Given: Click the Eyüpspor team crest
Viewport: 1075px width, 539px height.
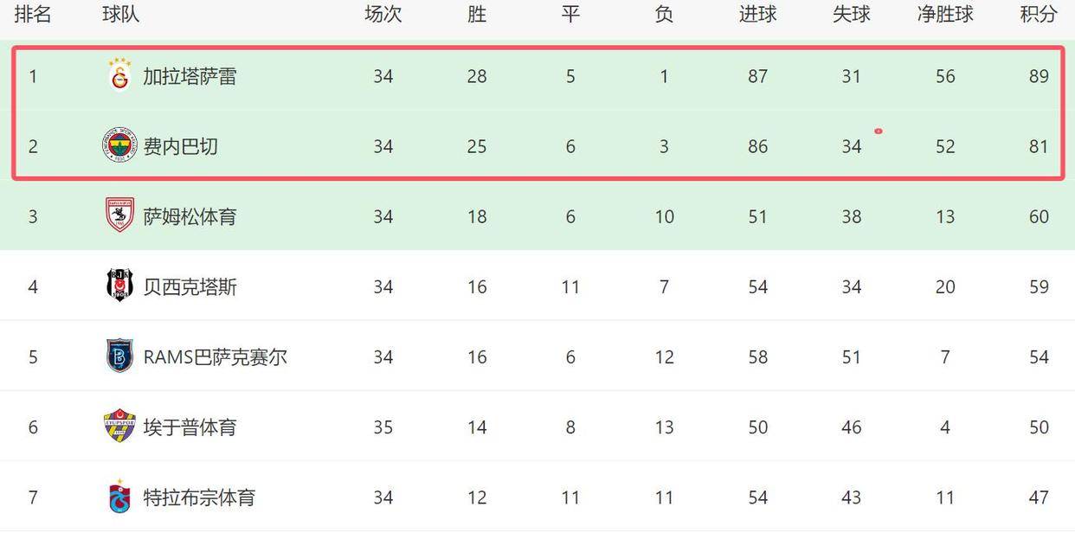Looking at the screenshot, I should (119, 426).
